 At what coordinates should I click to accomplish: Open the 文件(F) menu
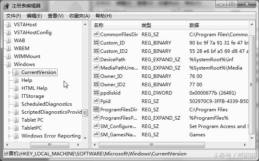click(x=14, y=16)
